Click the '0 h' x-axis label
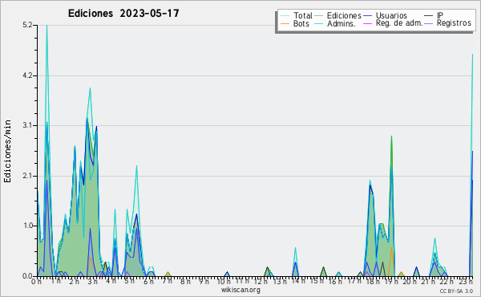 pos(36,281)
